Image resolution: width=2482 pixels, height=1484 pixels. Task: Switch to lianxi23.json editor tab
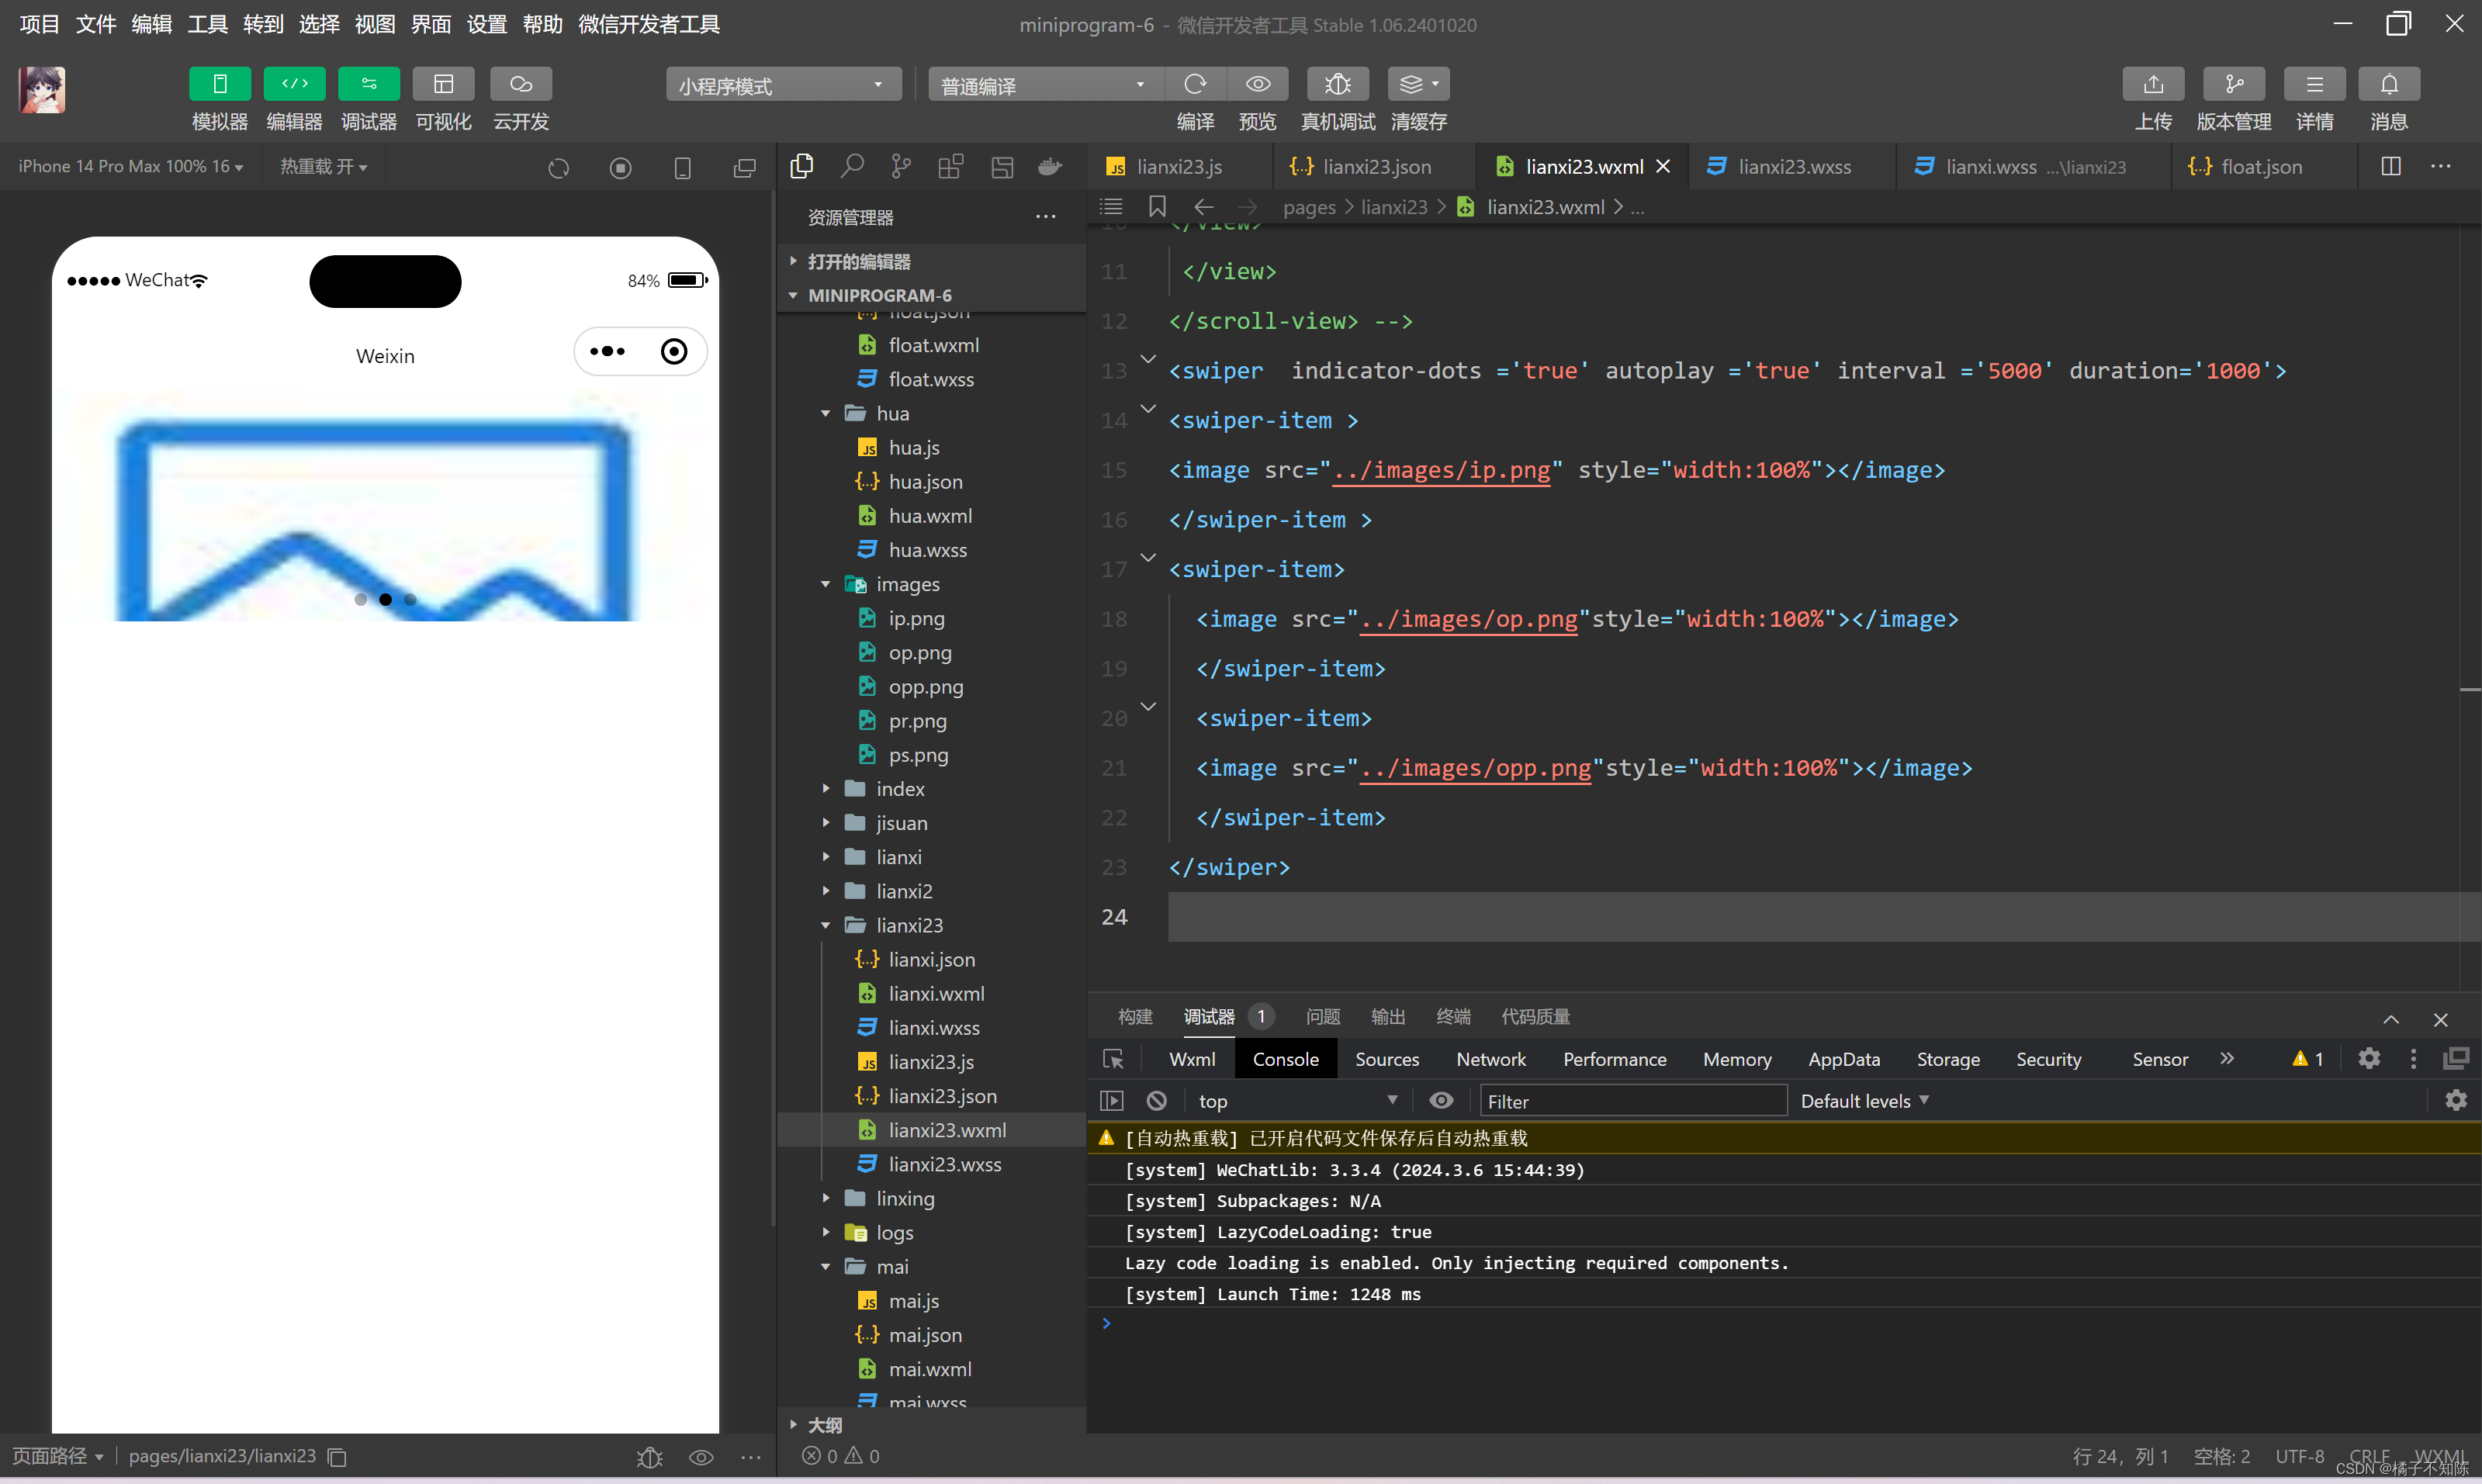coord(1375,167)
